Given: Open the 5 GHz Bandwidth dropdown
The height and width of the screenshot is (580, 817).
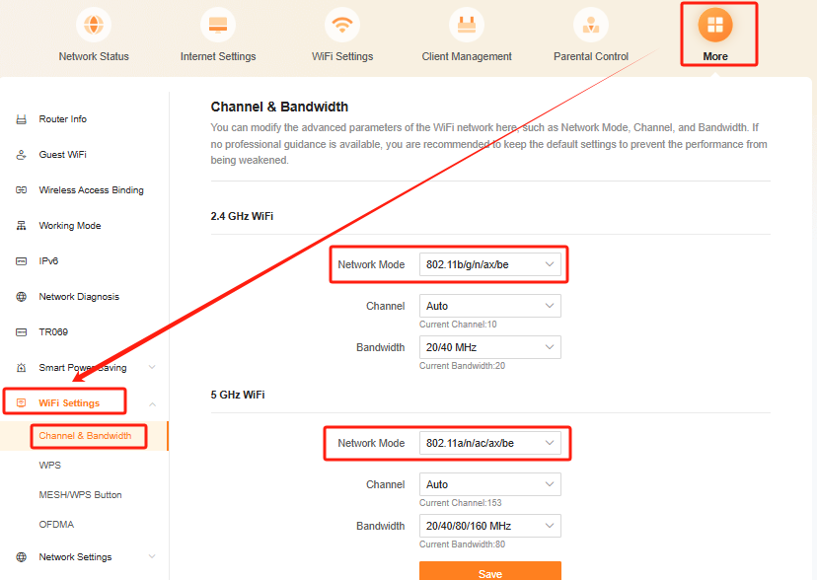Looking at the screenshot, I should (x=490, y=526).
